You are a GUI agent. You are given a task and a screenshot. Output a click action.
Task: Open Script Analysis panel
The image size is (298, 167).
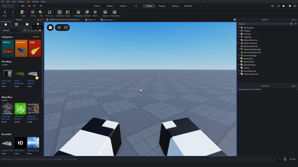(x=105, y=13)
